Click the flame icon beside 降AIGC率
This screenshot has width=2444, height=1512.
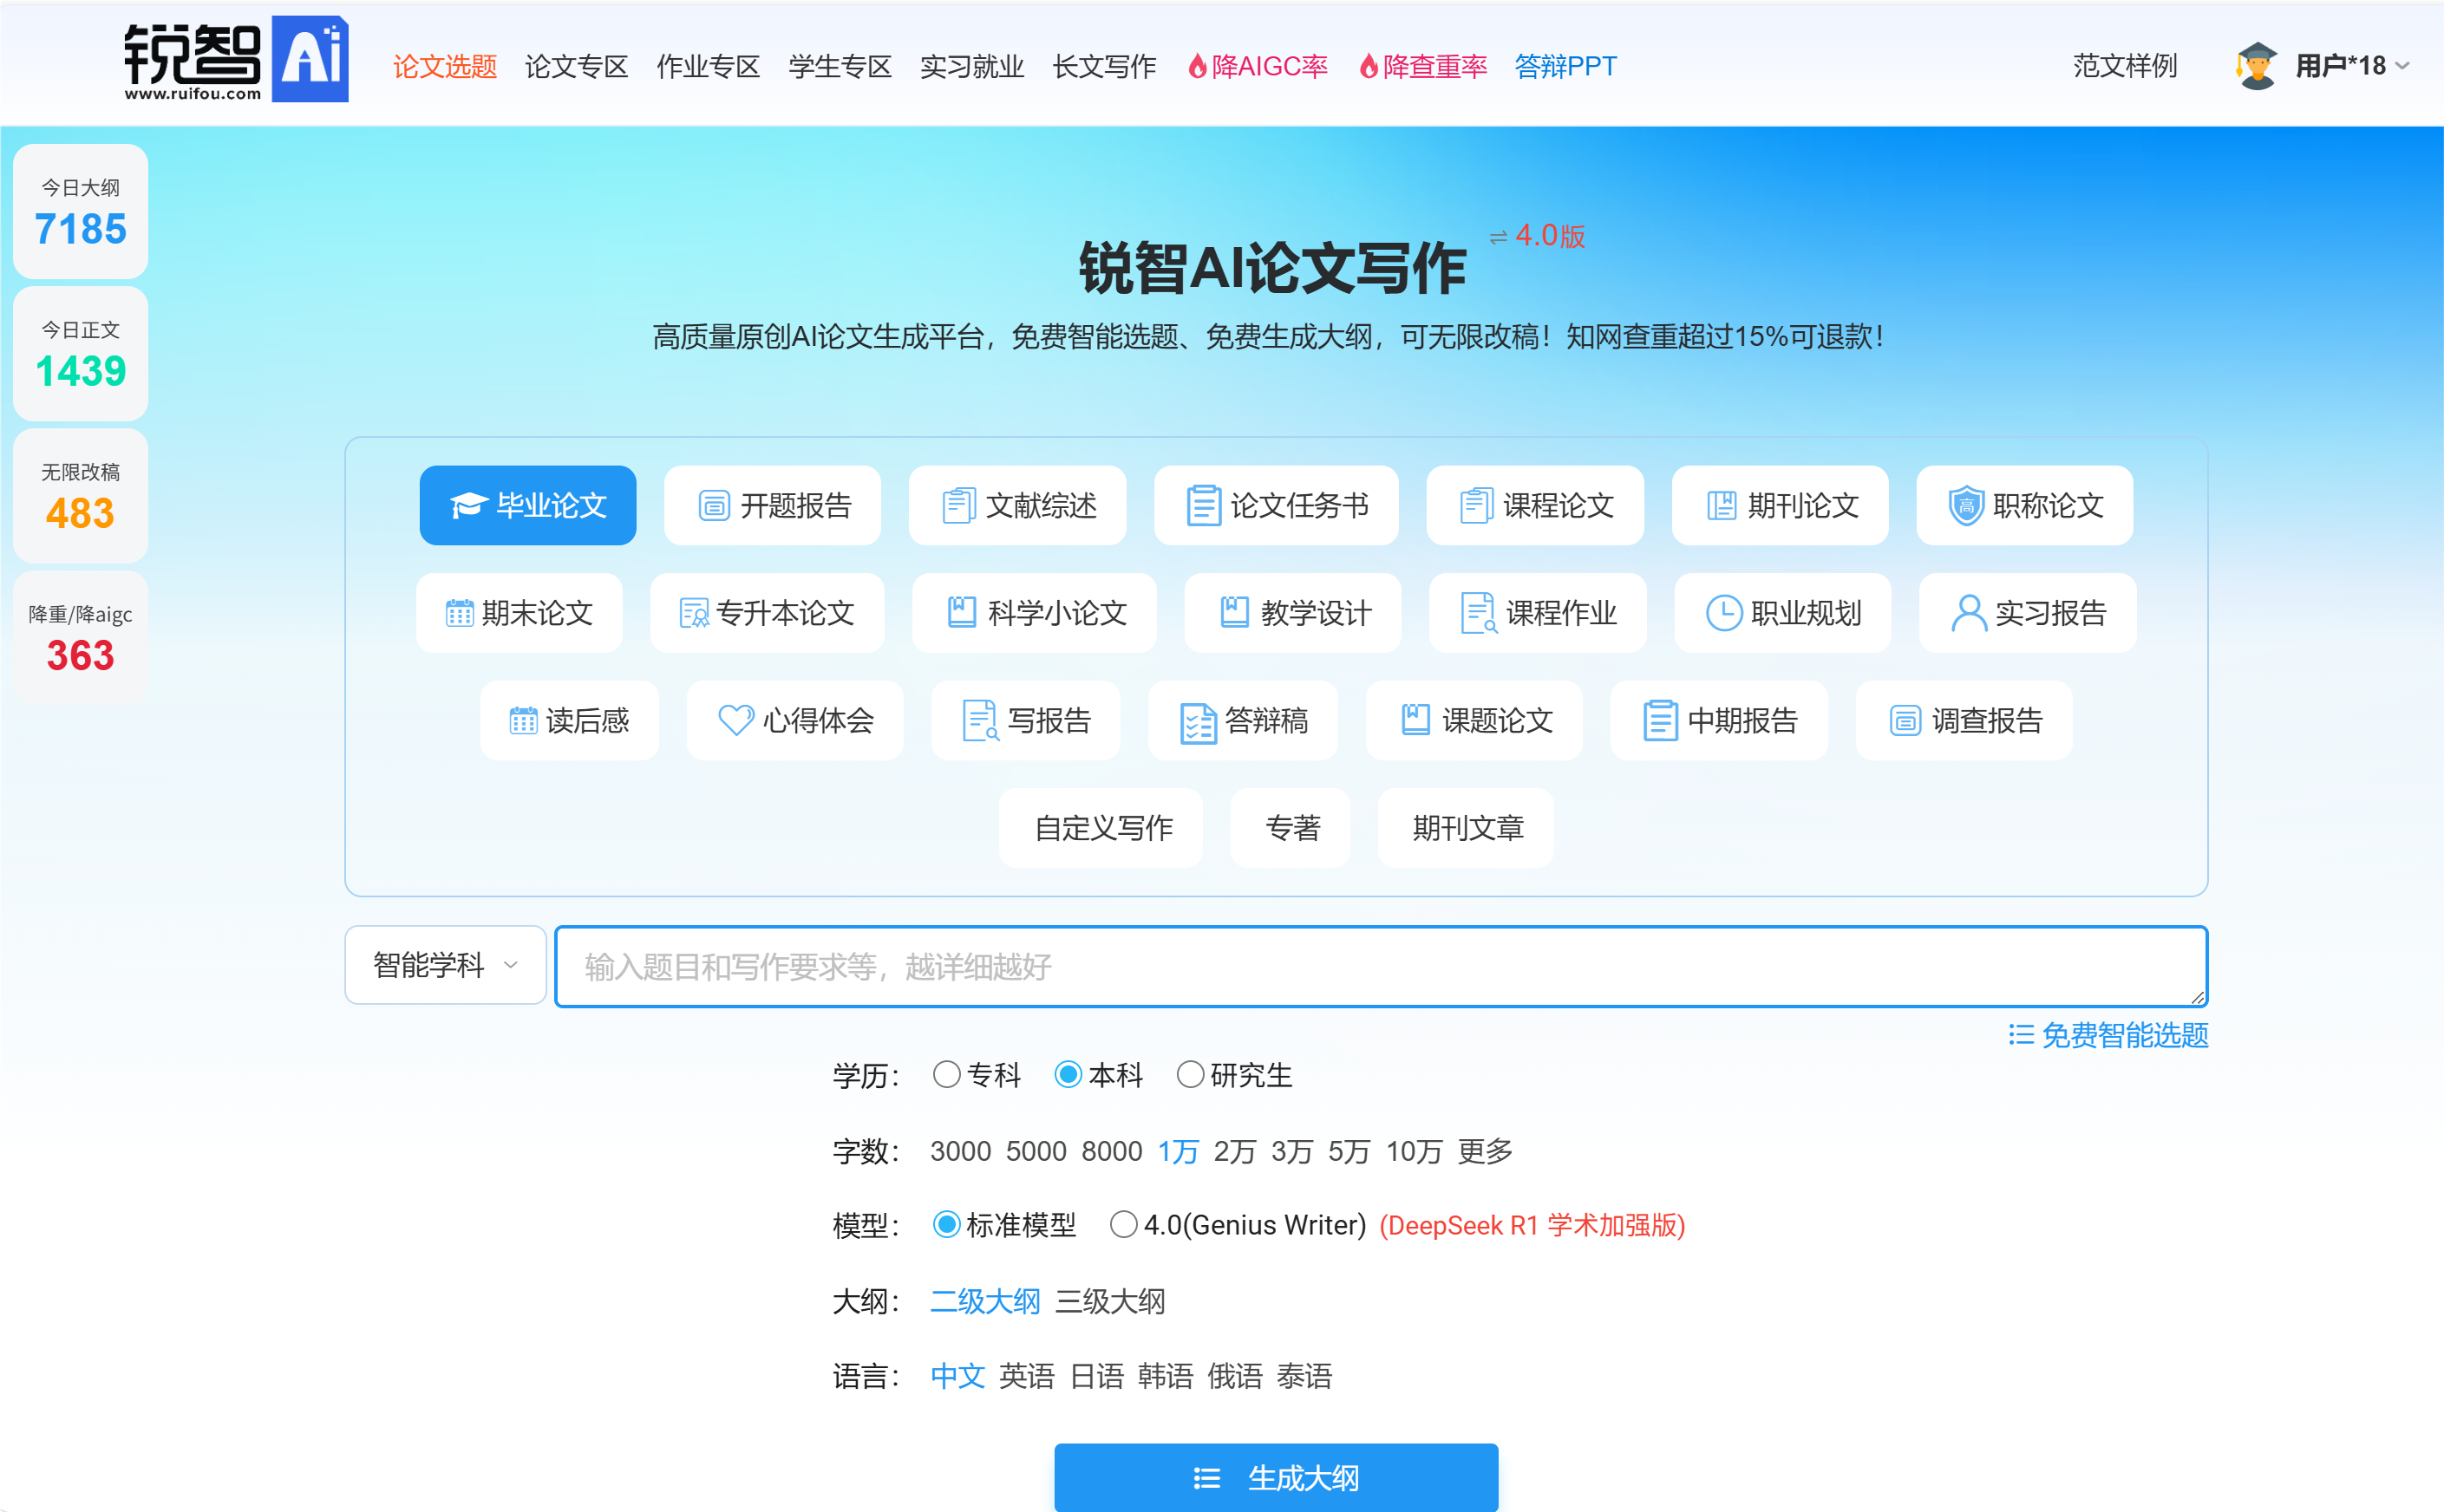(x=1197, y=67)
